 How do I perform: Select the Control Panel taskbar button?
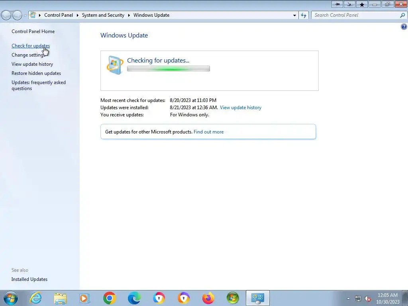(258, 298)
